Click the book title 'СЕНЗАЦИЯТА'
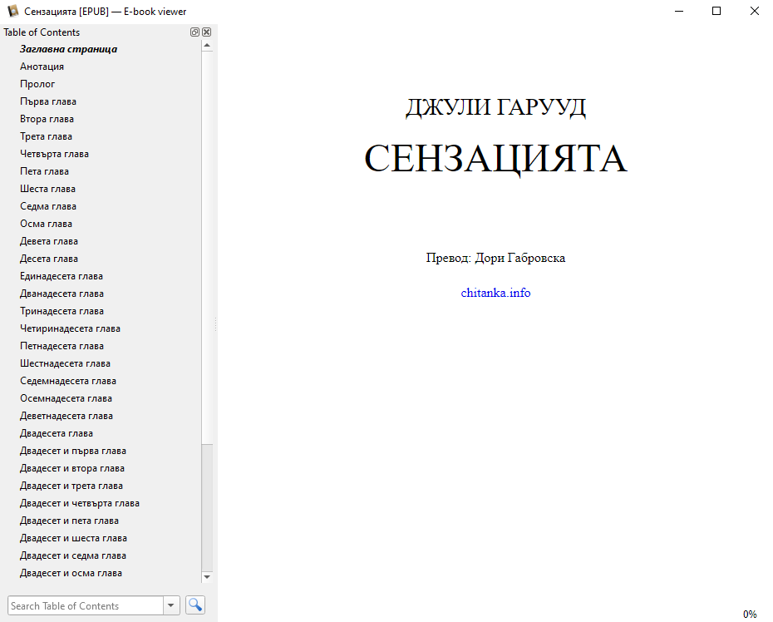The width and height of the screenshot is (773, 622). tap(495, 159)
